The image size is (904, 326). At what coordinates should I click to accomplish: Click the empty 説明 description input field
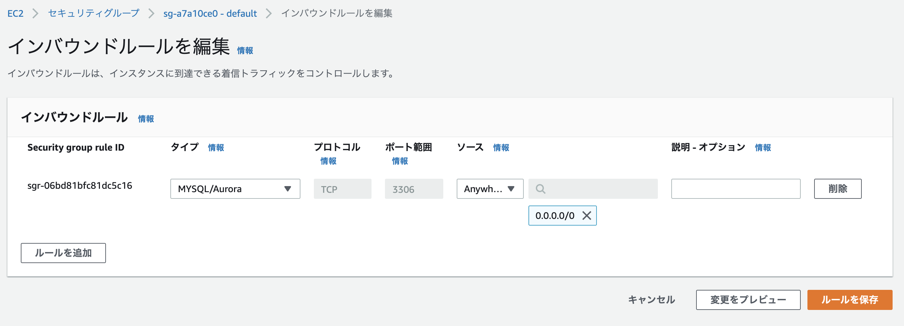coord(736,189)
